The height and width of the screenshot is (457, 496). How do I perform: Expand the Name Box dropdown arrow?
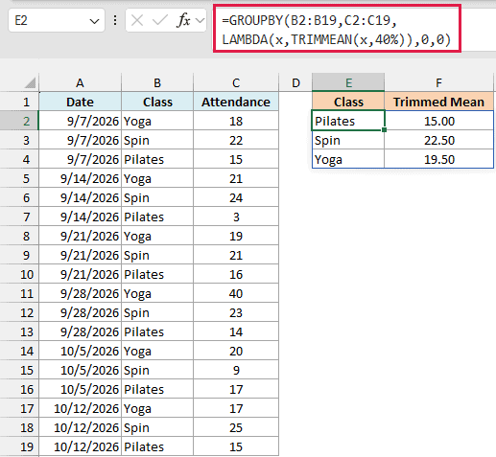click(x=94, y=21)
